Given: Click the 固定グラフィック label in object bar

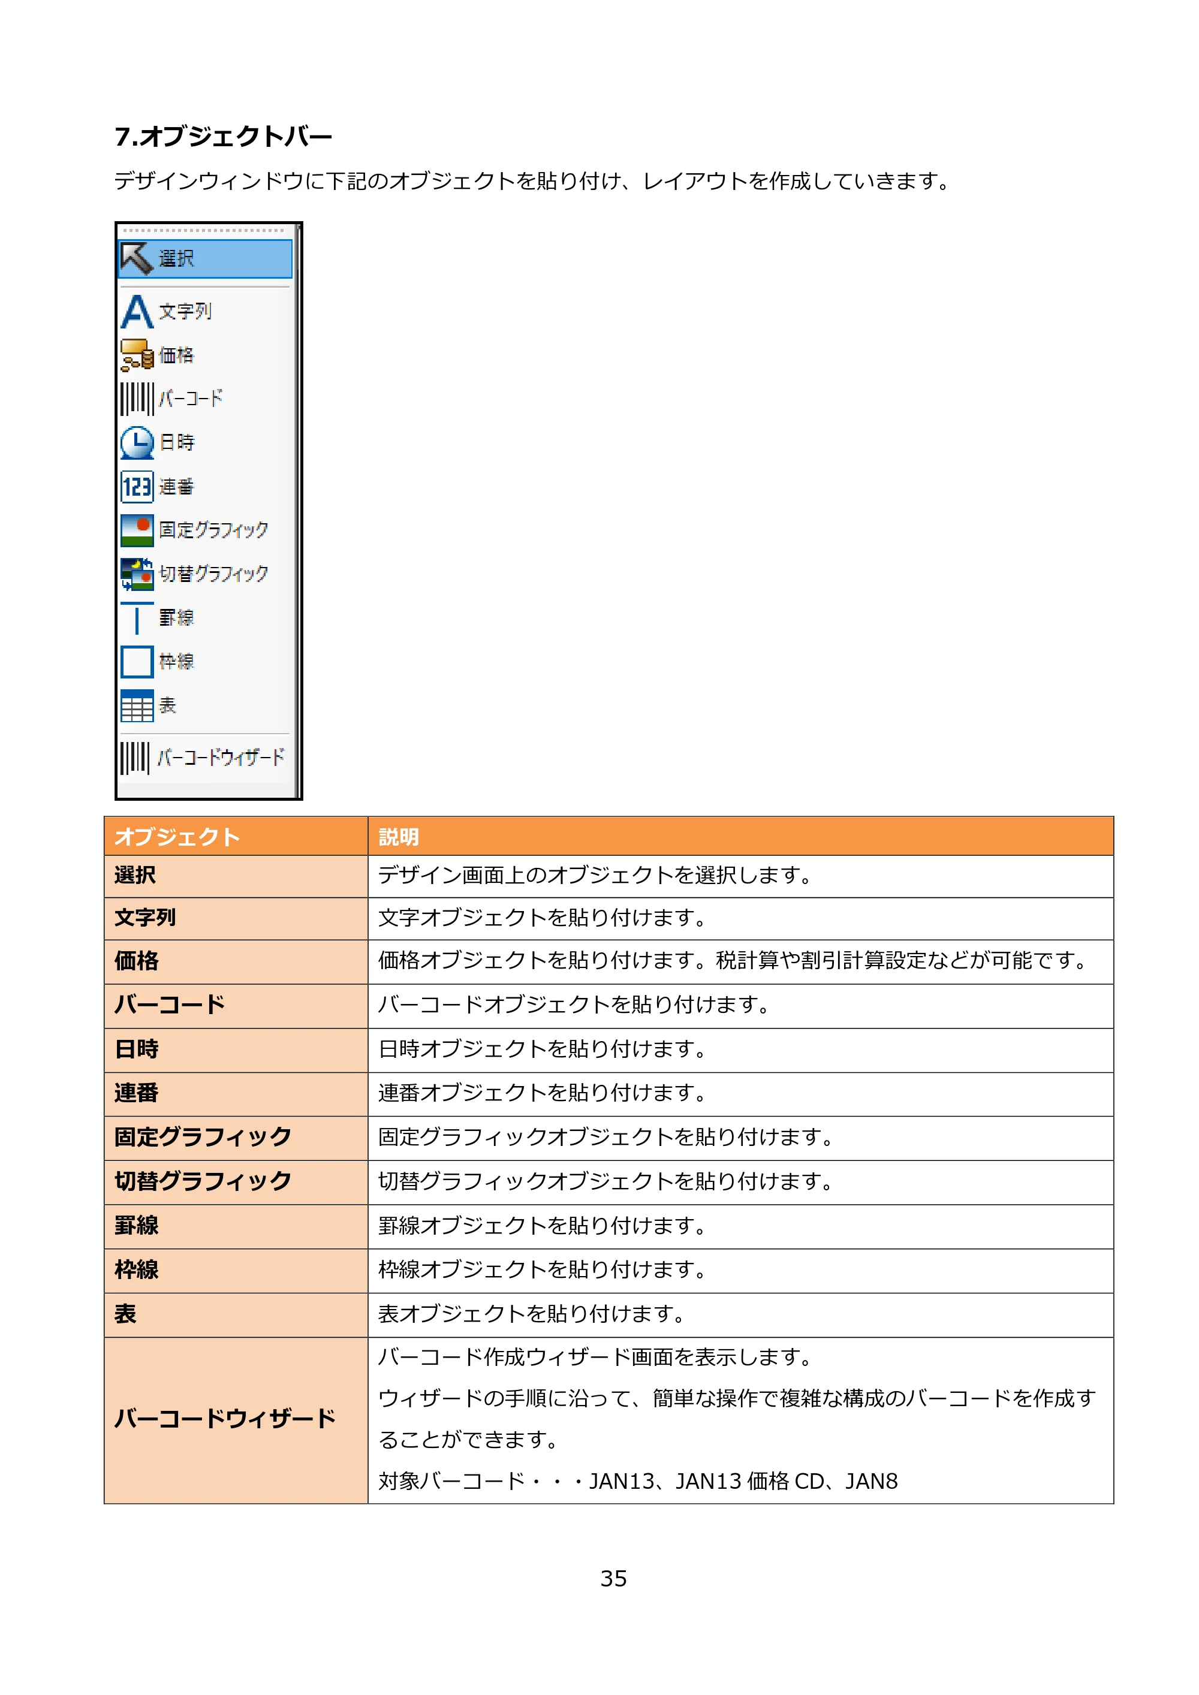Looking at the screenshot, I should point(213,530).
